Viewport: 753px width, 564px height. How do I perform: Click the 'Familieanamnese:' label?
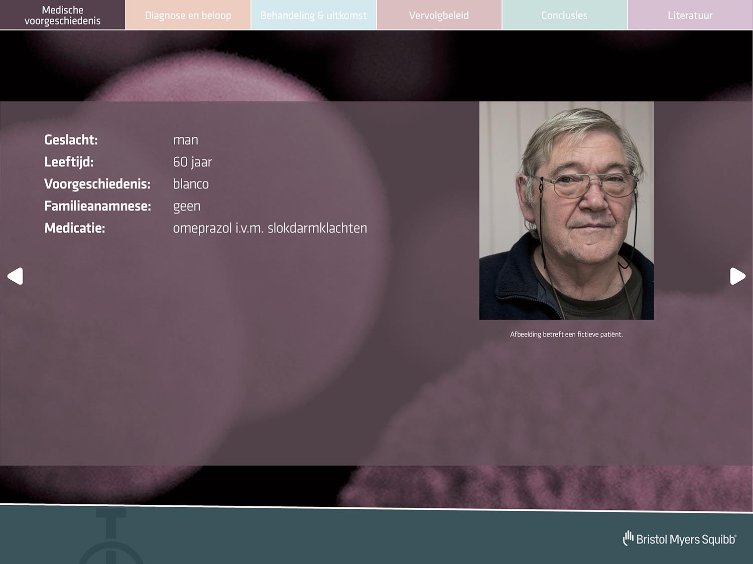point(97,206)
